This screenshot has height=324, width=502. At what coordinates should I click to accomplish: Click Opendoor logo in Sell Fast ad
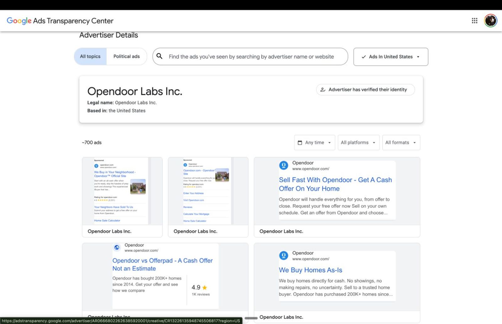tap(284, 165)
